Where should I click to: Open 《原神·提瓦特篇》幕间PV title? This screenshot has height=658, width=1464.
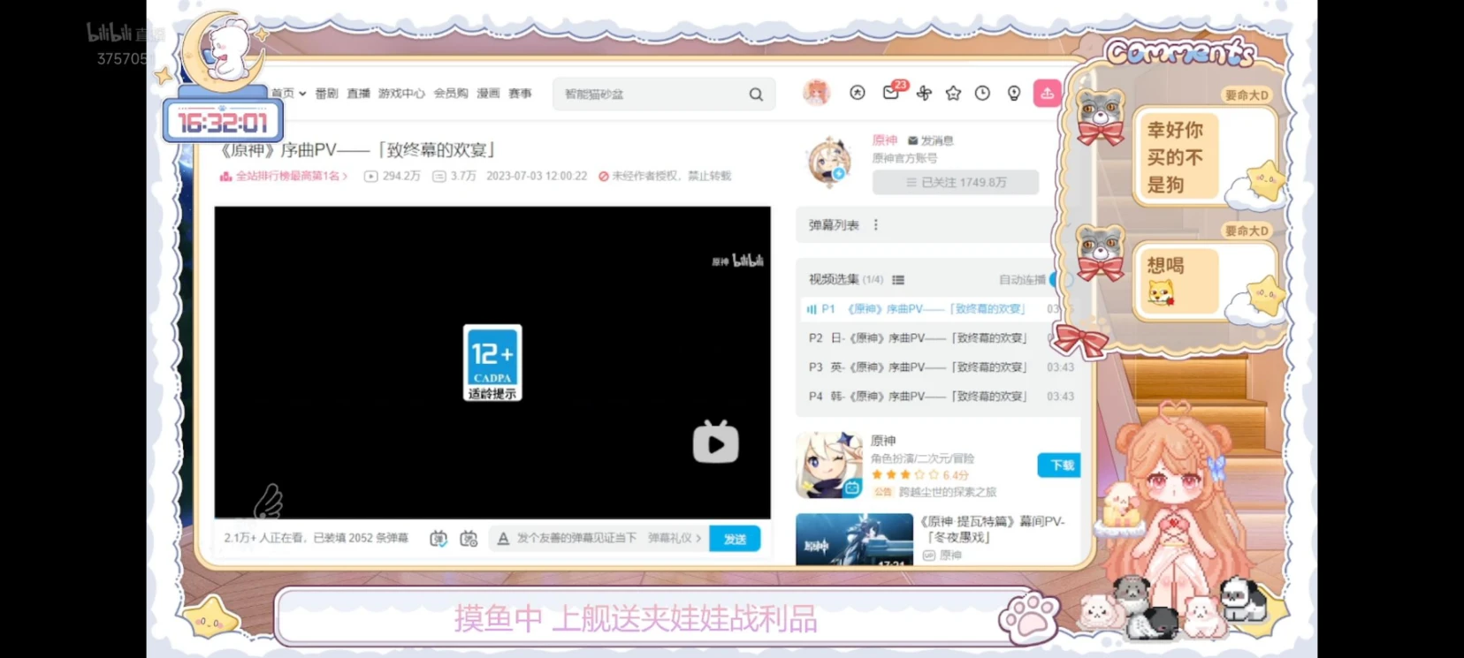tap(992, 529)
